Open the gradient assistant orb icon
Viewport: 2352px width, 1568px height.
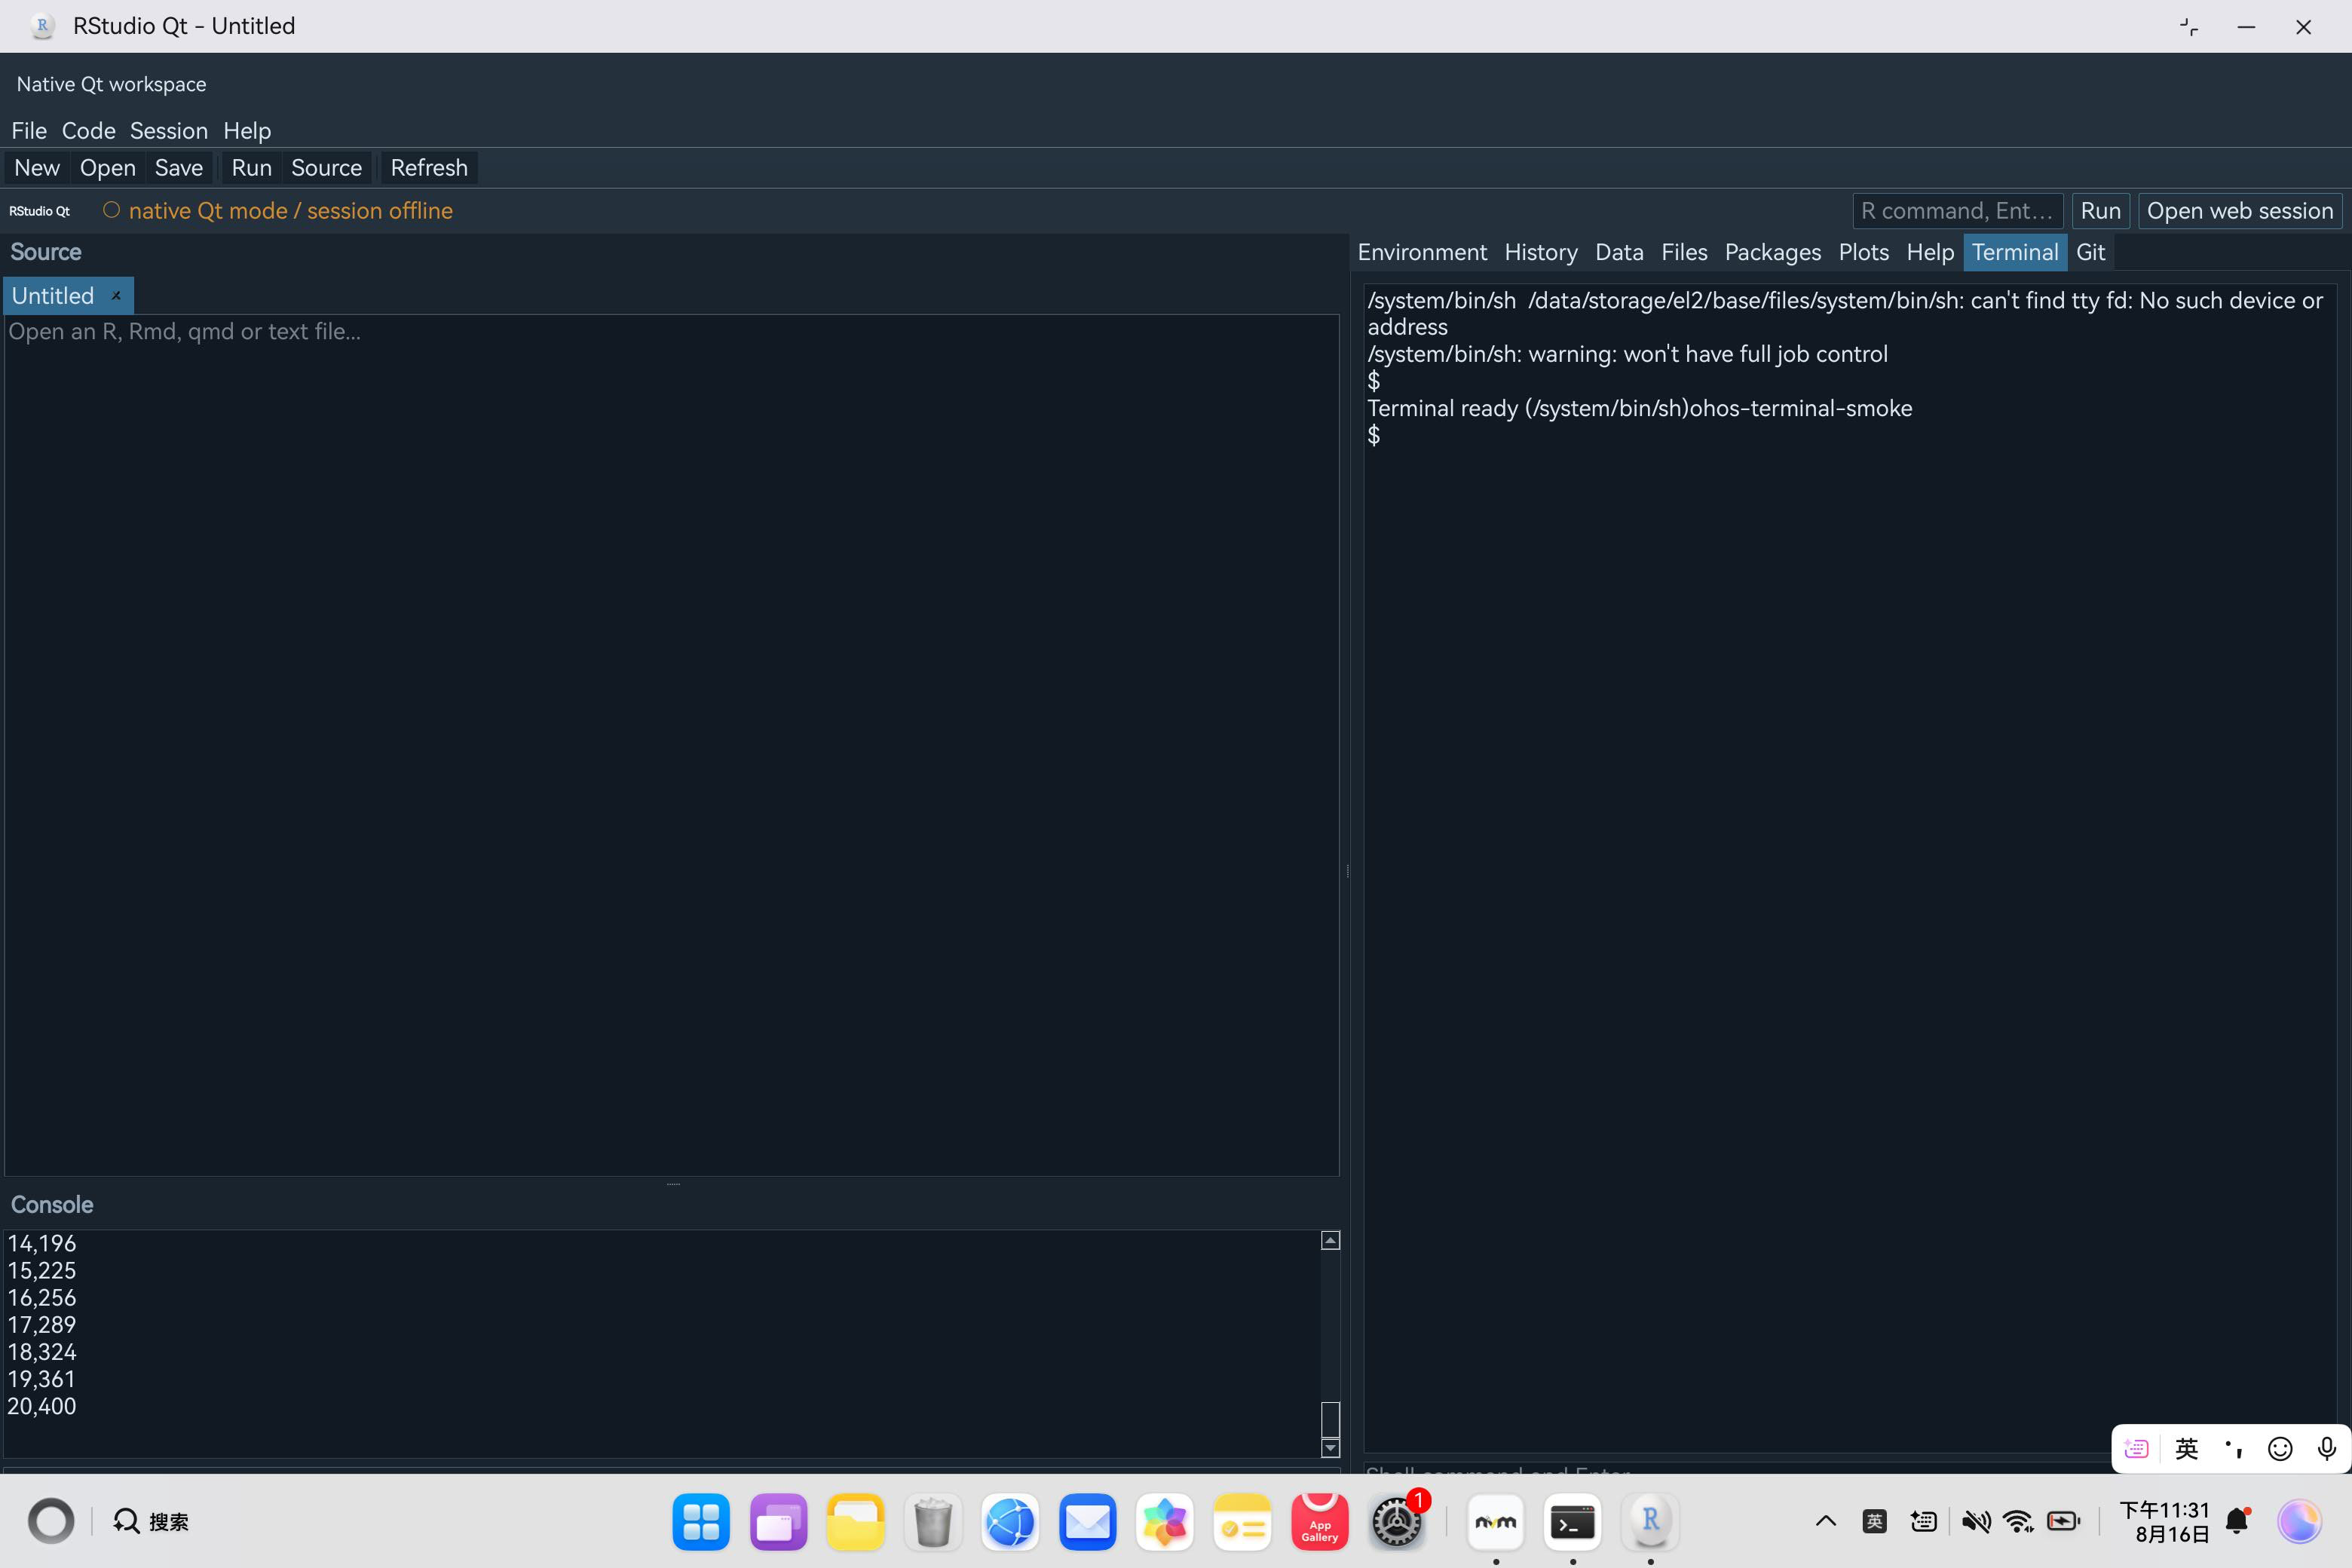pos(2299,1522)
